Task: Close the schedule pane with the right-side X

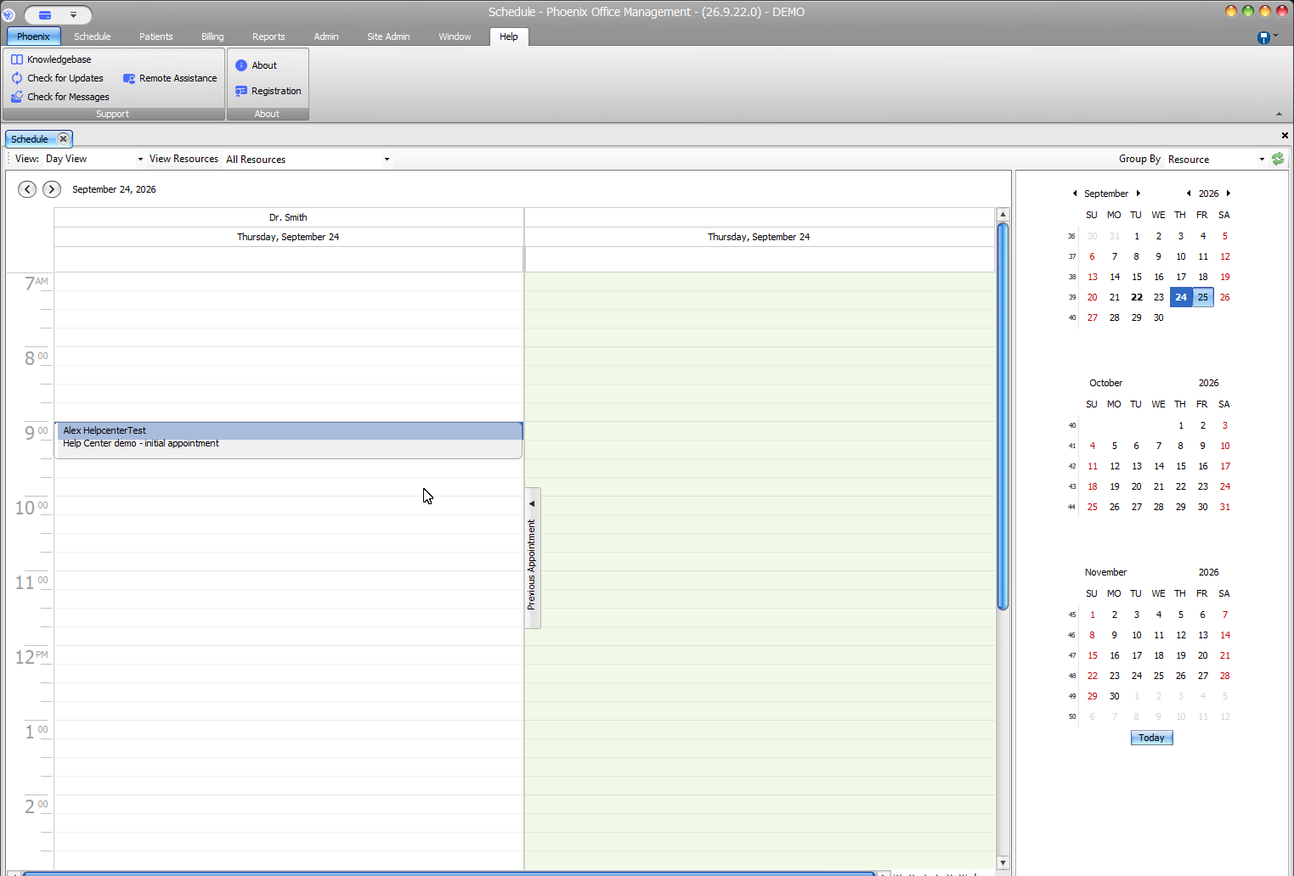Action: point(1285,135)
